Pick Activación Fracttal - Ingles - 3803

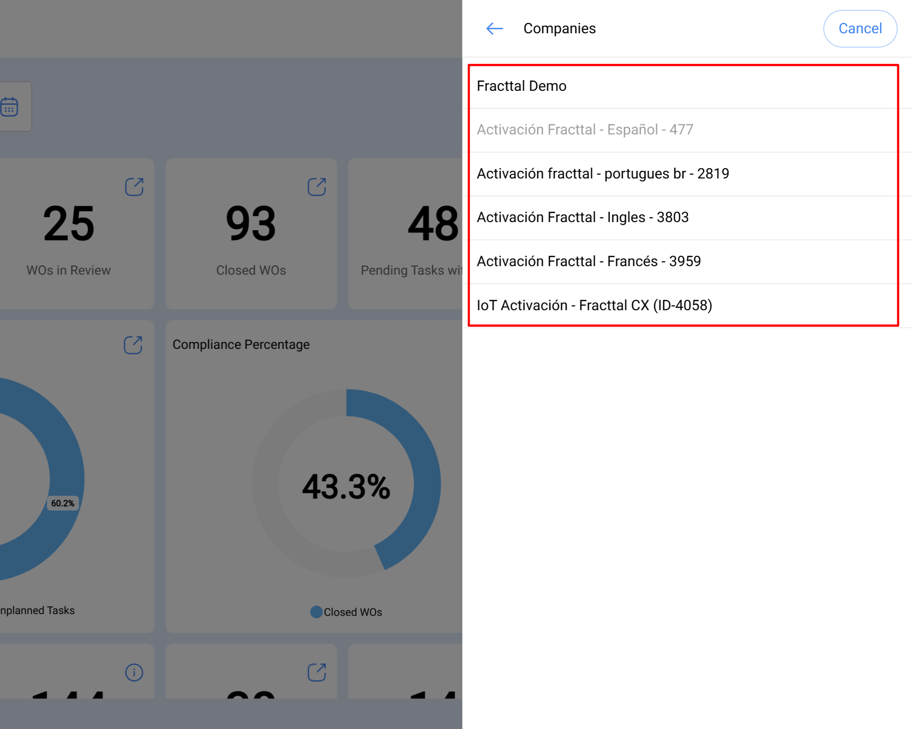pos(583,218)
